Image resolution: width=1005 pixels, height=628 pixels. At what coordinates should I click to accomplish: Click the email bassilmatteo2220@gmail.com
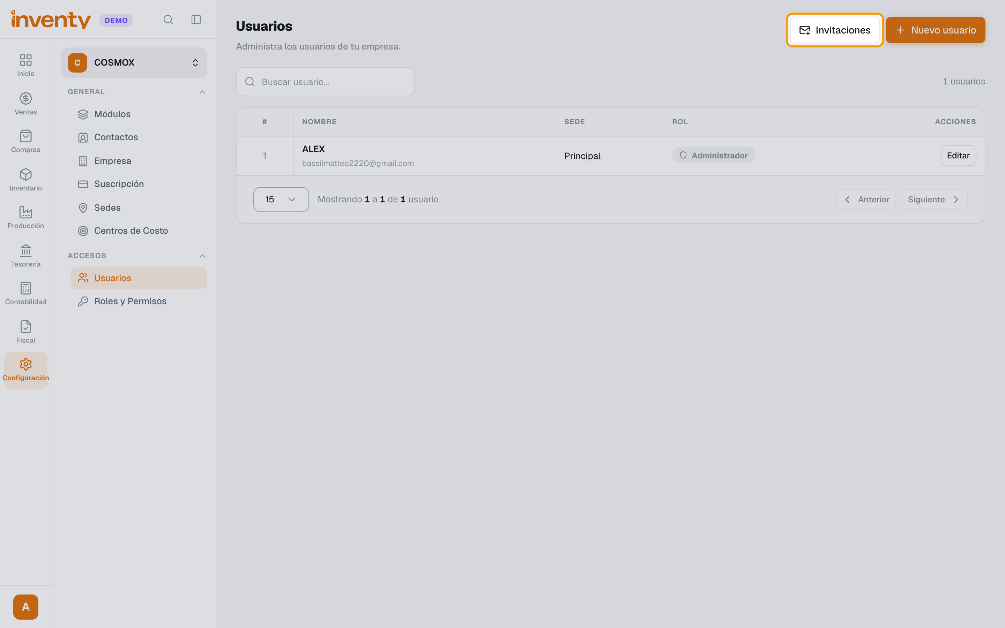click(358, 163)
